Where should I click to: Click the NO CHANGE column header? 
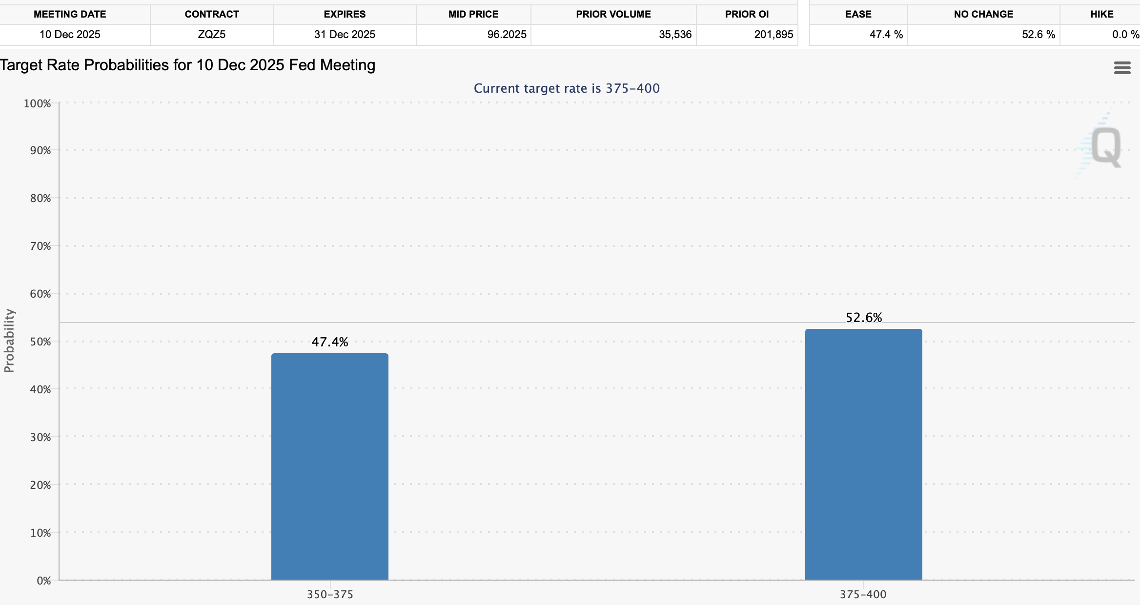point(983,14)
